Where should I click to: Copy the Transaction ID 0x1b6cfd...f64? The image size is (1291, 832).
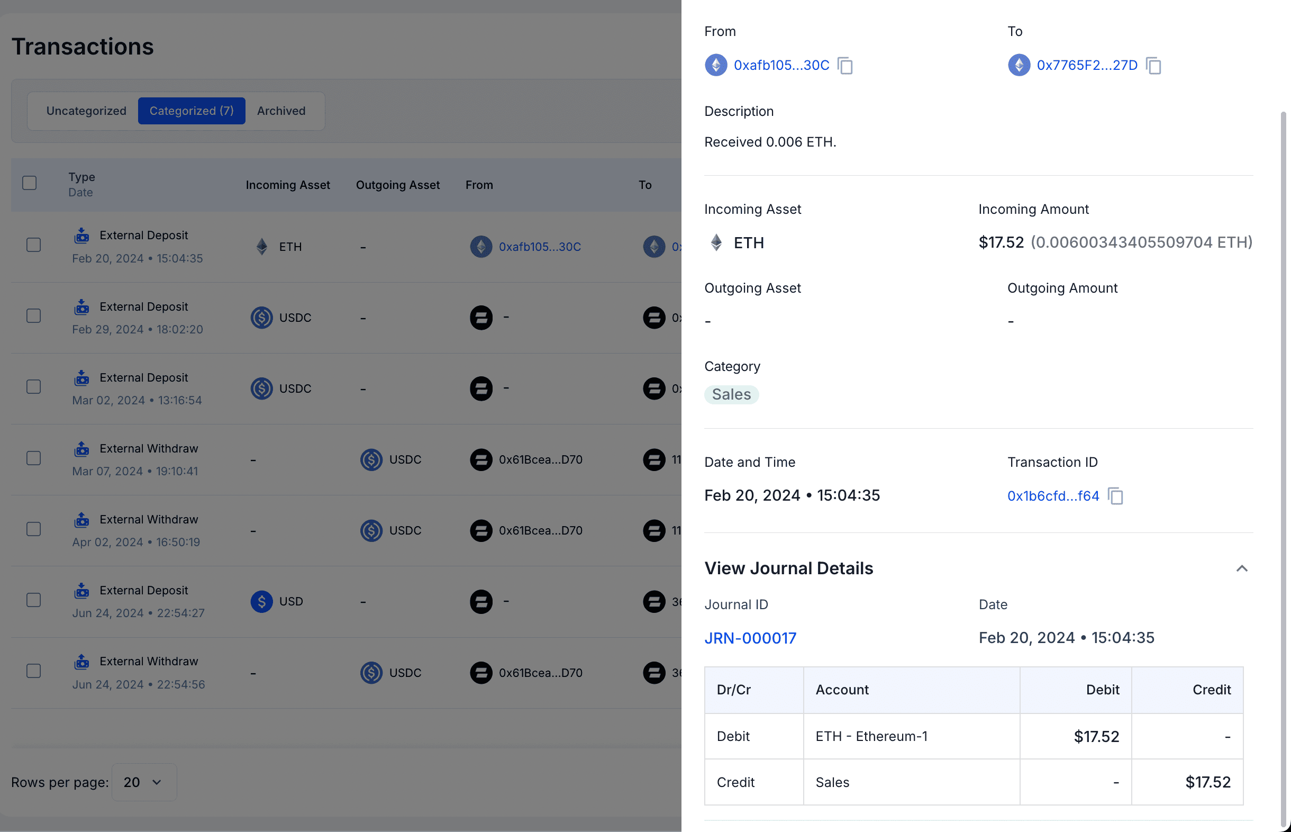click(1115, 496)
